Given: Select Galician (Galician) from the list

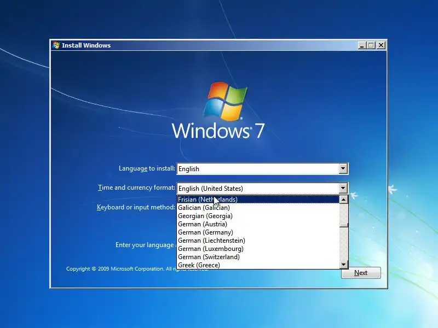Looking at the screenshot, I should click(x=258, y=208).
